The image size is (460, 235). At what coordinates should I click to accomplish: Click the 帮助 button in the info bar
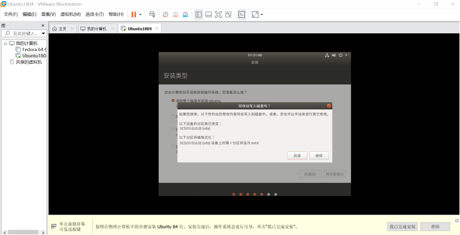[435, 227]
